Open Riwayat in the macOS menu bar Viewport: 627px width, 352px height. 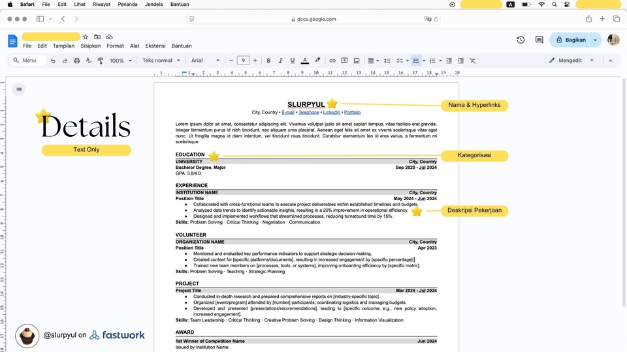coord(102,5)
